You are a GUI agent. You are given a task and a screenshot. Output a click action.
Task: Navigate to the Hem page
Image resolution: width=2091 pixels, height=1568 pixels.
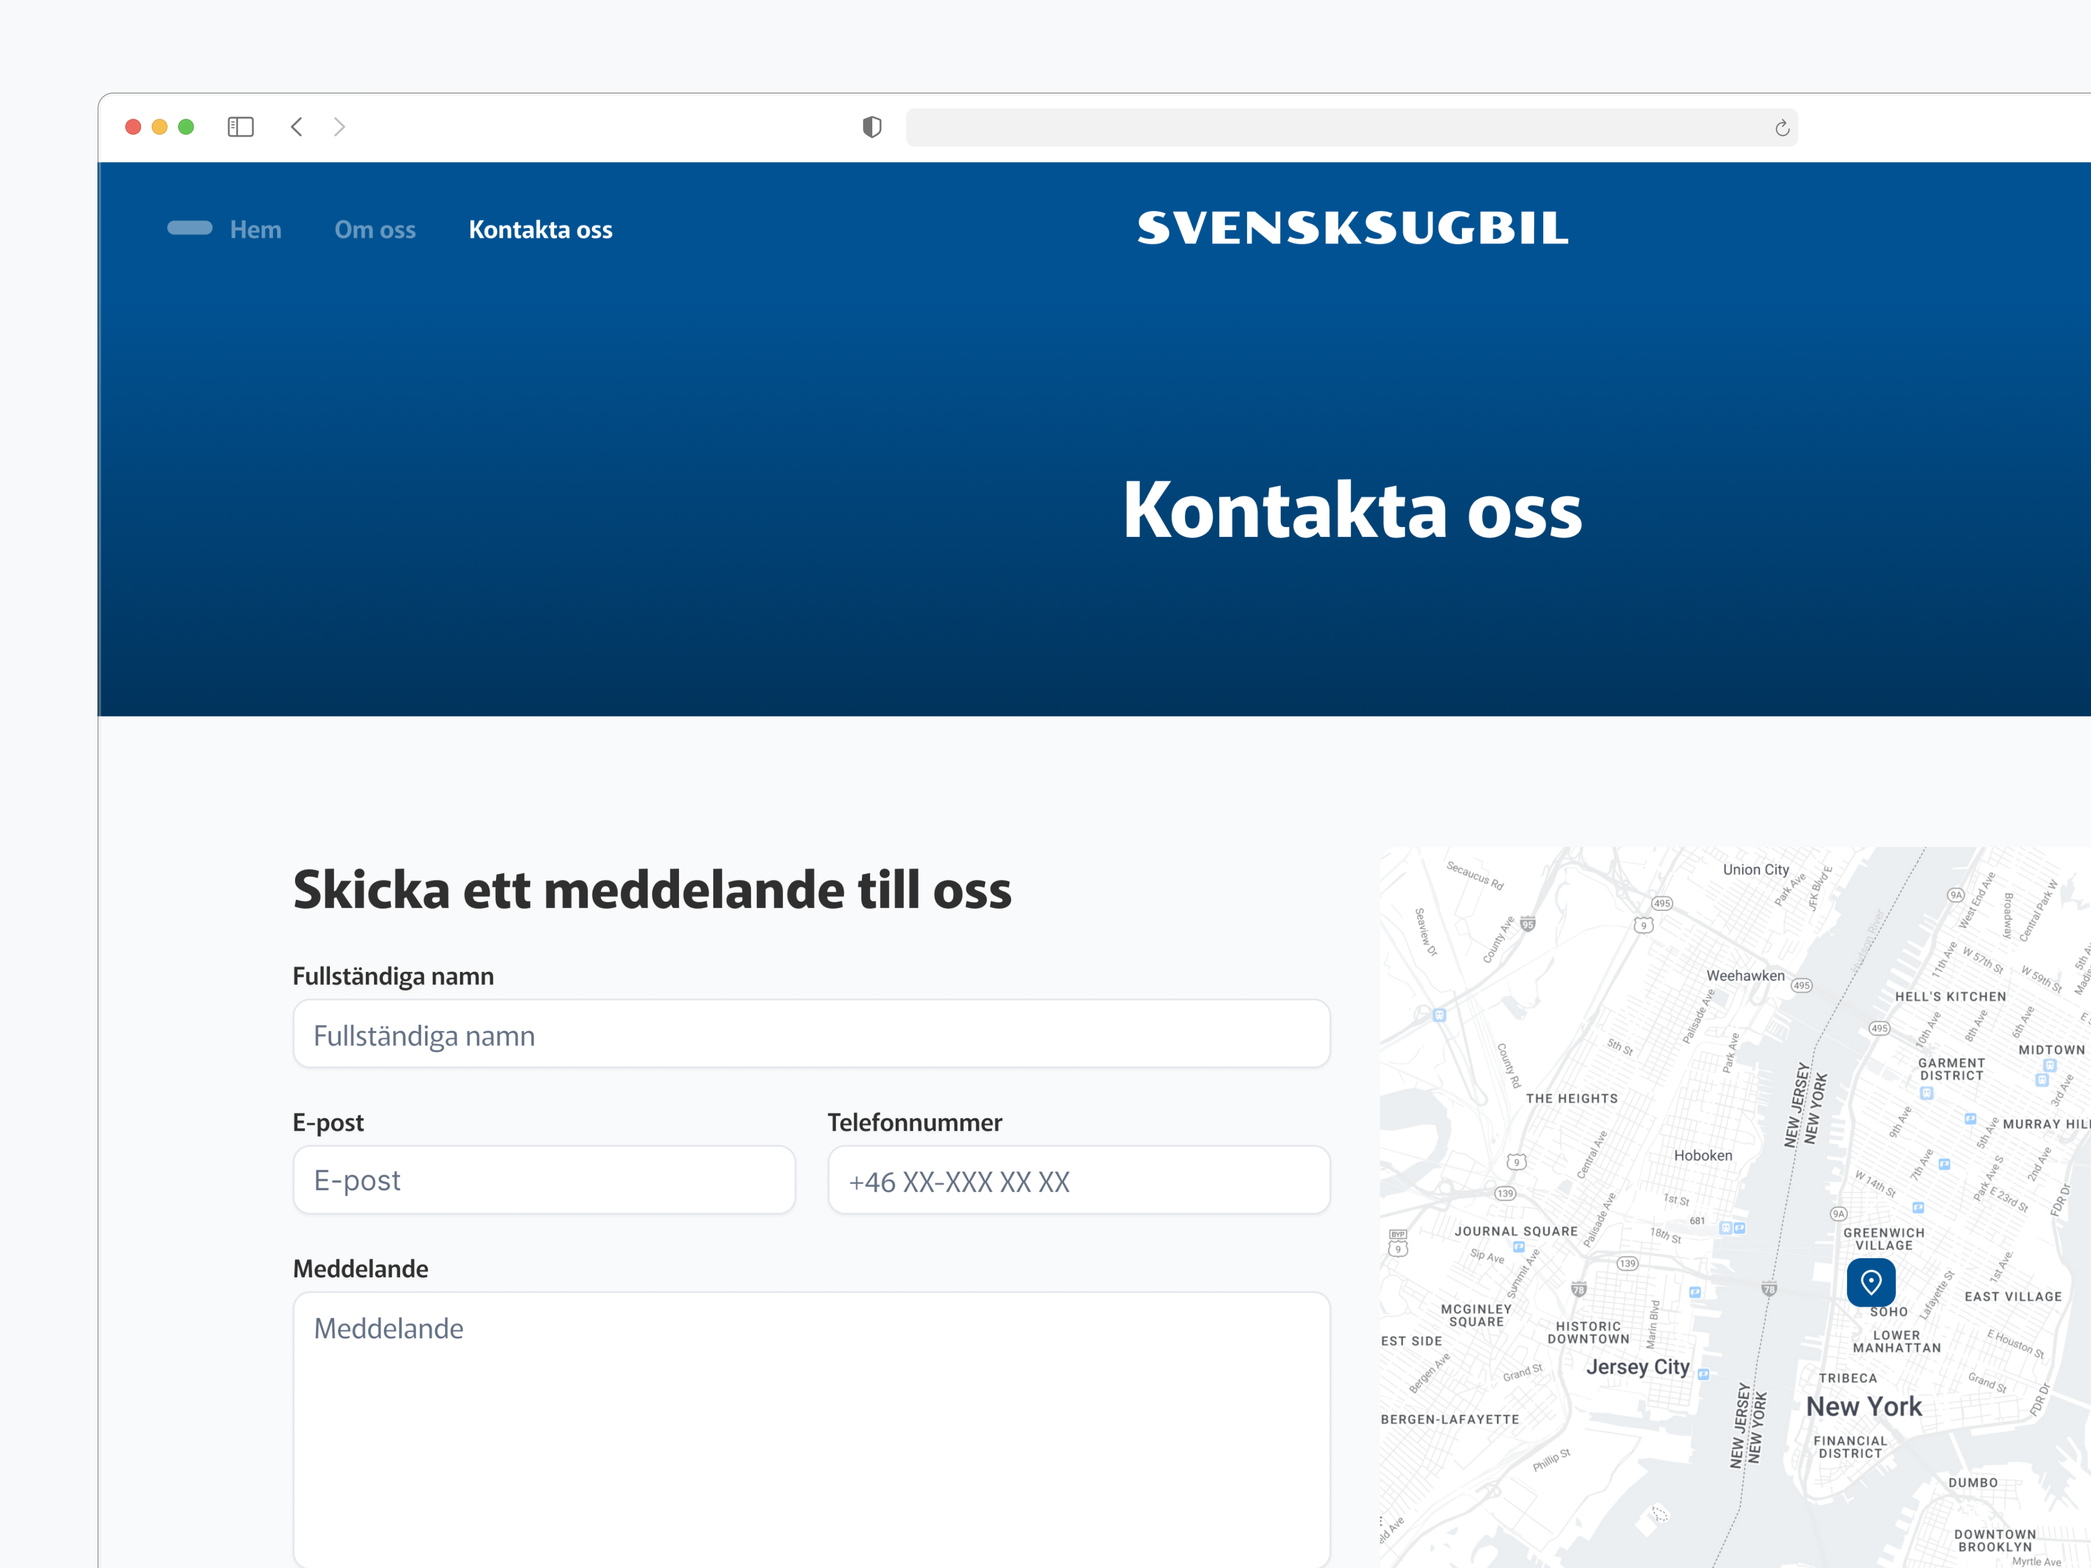[255, 229]
